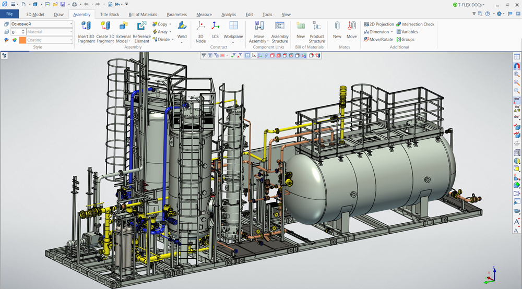Run the Intersection Check command

[x=414, y=24]
